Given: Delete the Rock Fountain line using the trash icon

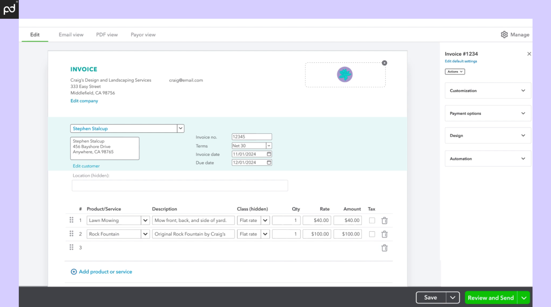Looking at the screenshot, I should tap(384, 234).
